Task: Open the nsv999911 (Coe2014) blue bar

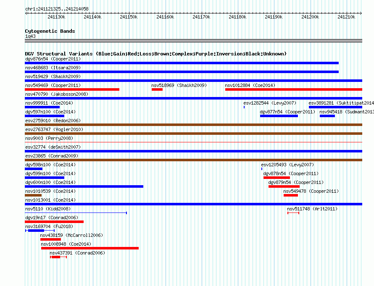Action: point(42,107)
